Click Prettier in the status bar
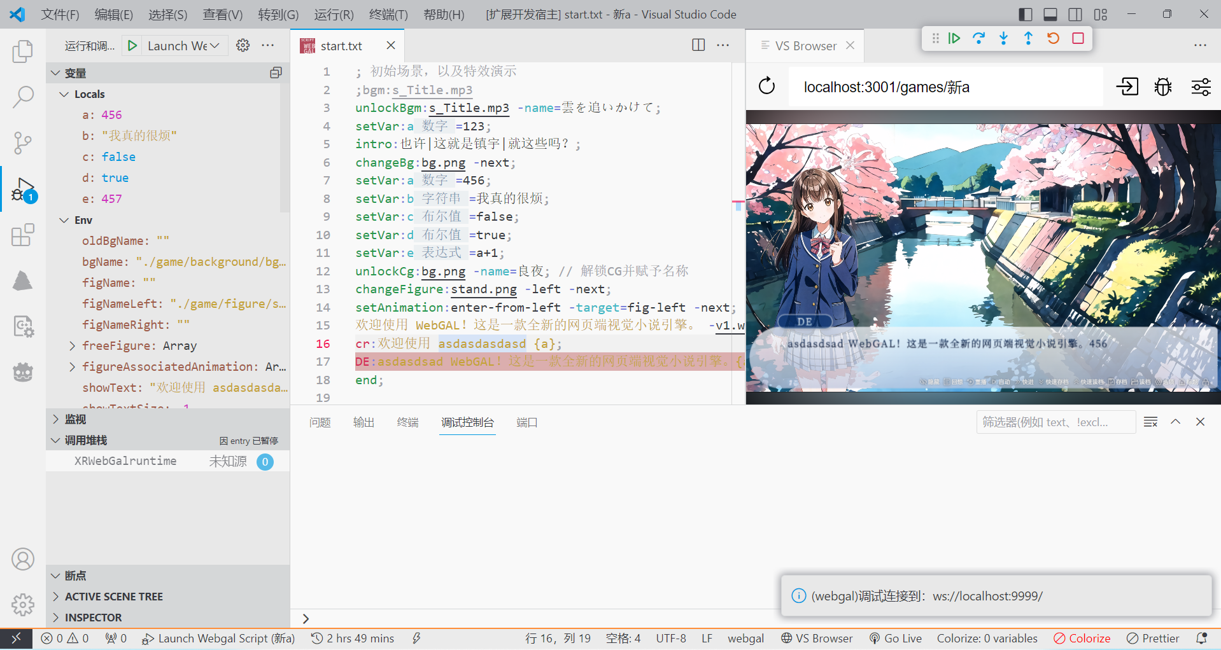Image resolution: width=1221 pixels, height=650 pixels. click(x=1153, y=639)
